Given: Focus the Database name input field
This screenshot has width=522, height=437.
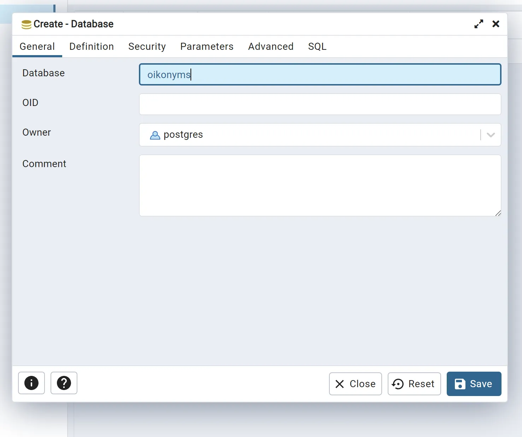Looking at the screenshot, I should (320, 75).
